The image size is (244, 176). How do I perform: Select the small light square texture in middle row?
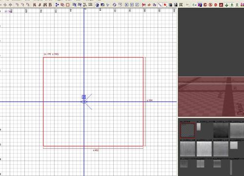234,145
